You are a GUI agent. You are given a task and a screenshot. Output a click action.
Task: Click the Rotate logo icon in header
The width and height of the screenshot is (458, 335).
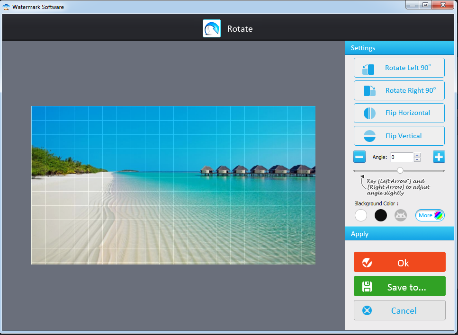pos(211,29)
